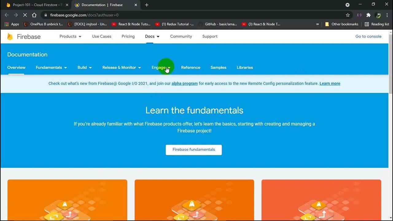The height and width of the screenshot is (221, 393).
Task: Click the alpha program link
Action: 185,83
